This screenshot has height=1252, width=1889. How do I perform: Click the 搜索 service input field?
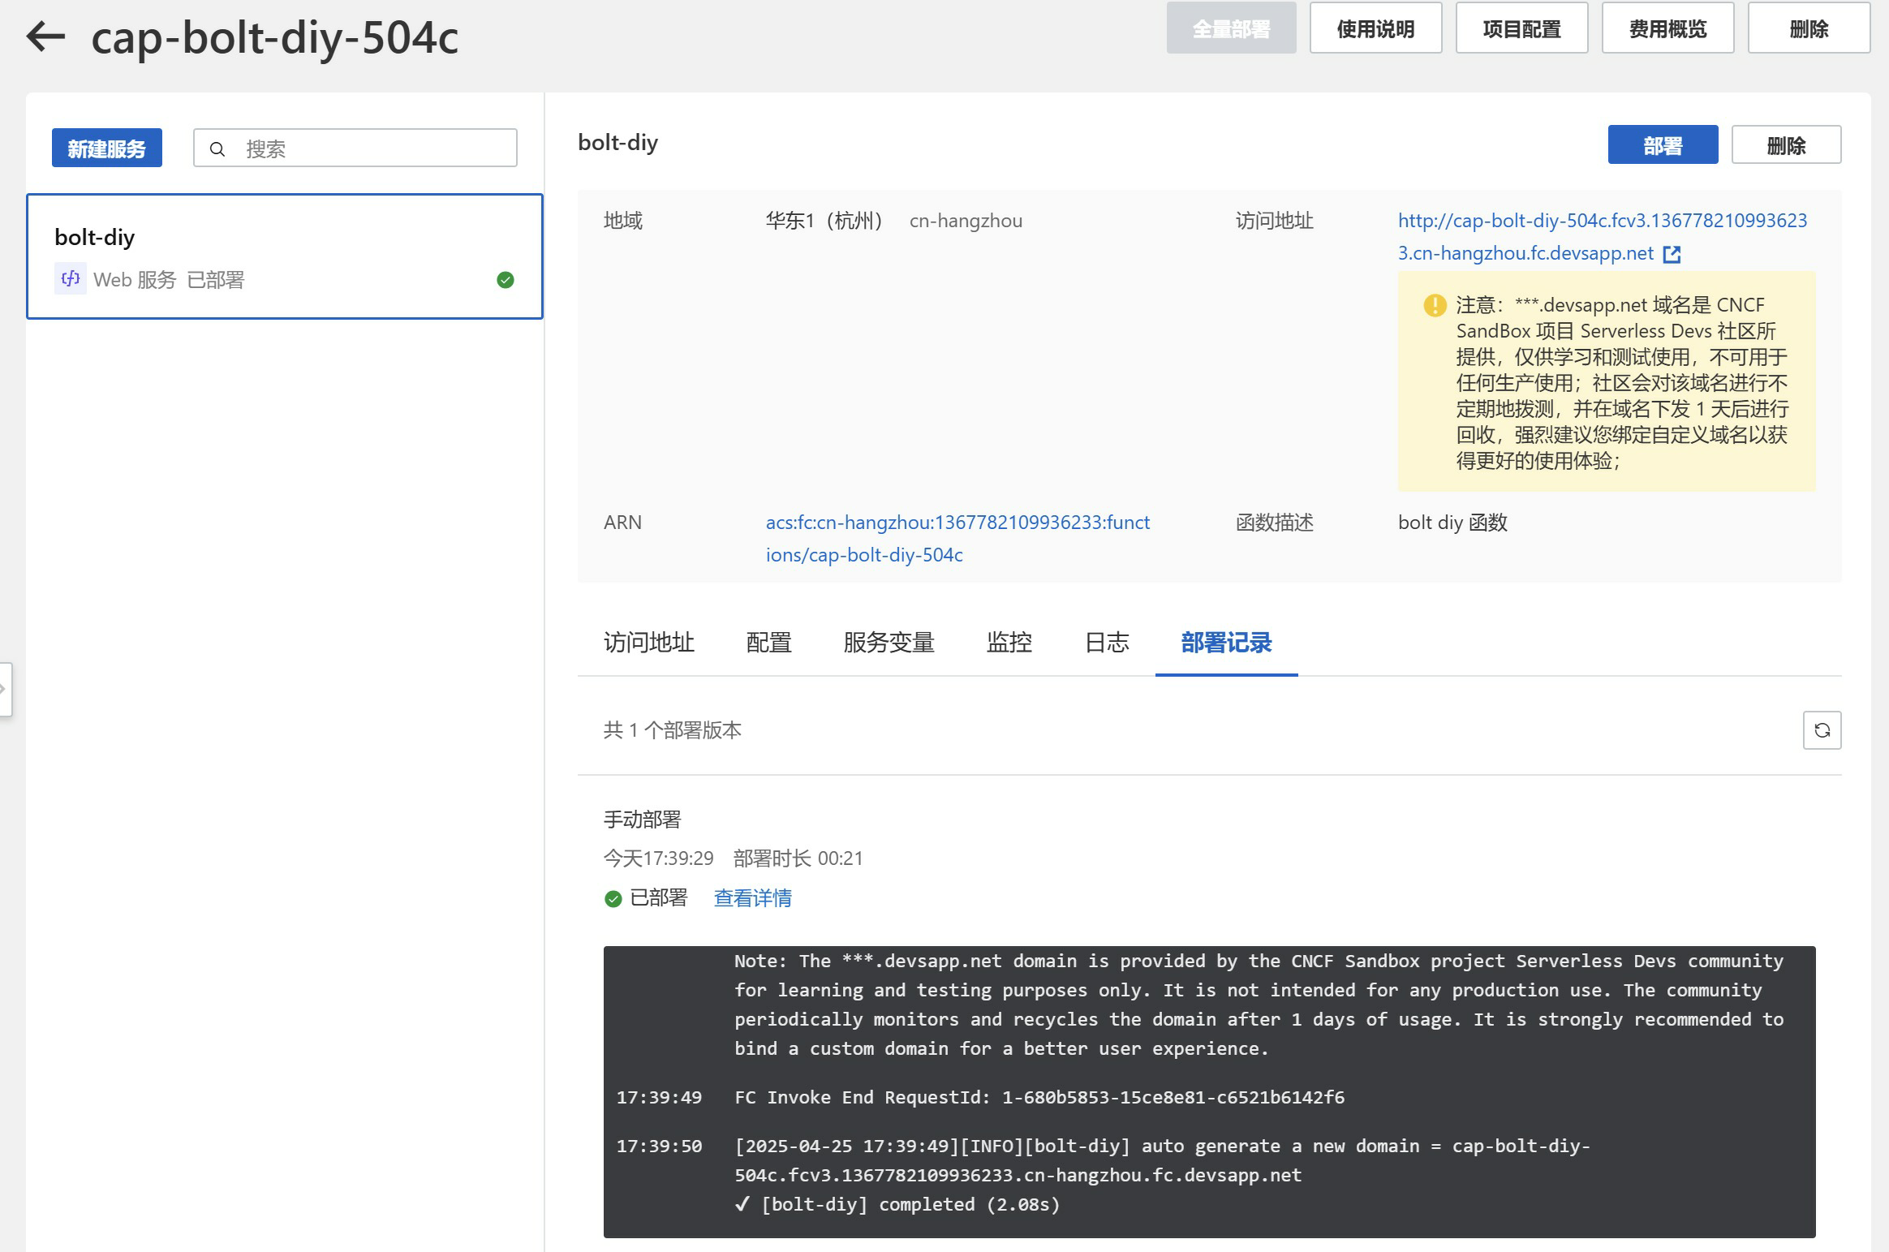373,148
